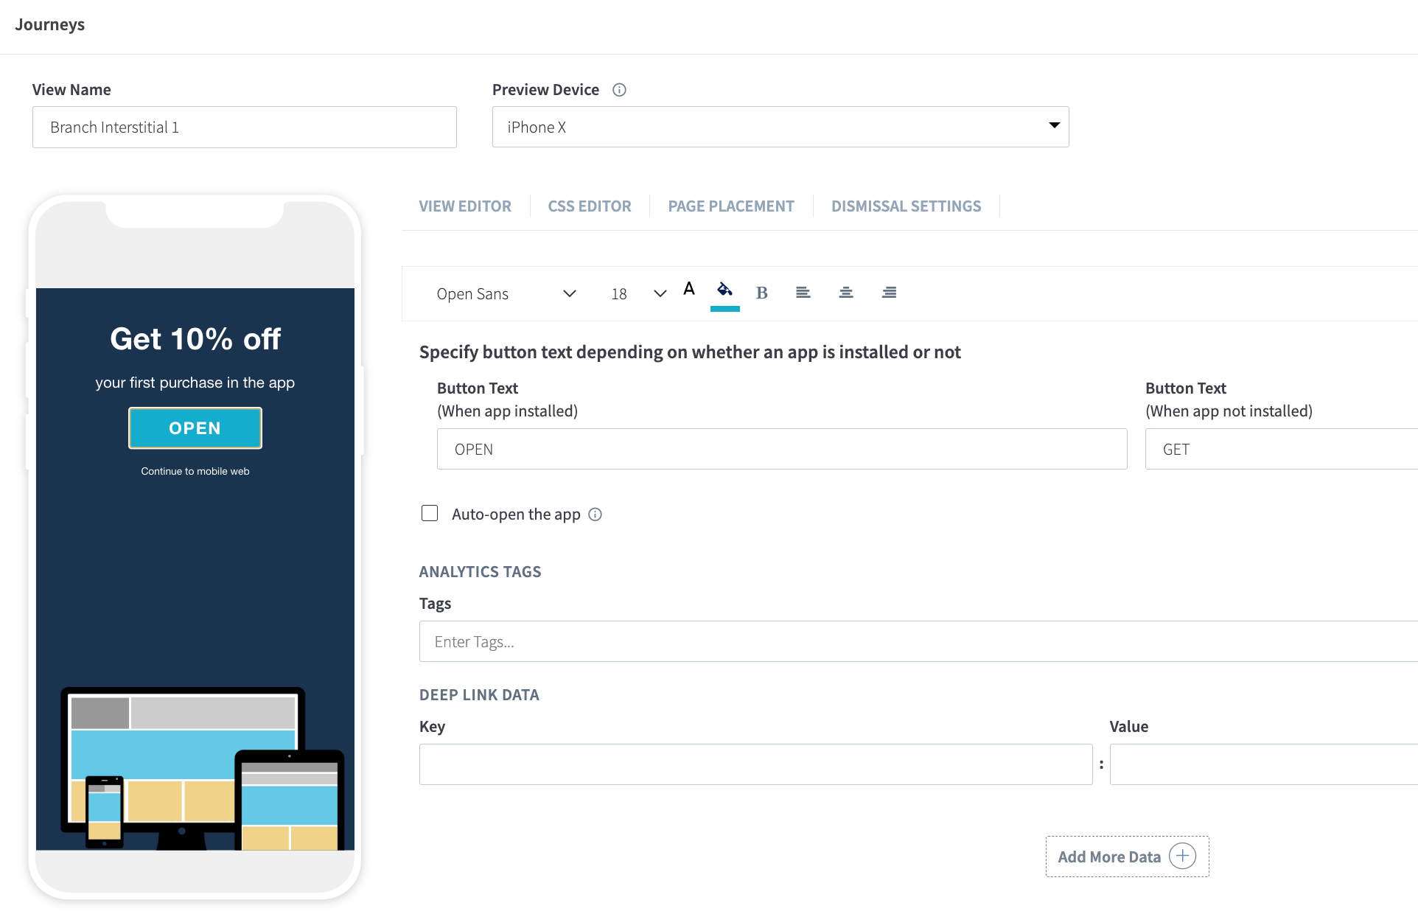Image resolution: width=1418 pixels, height=914 pixels.
Task: Click the Preview Device info icon
Action: (619, 90)
